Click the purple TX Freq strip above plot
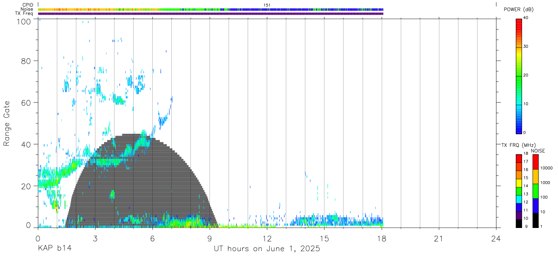The image size is (558, 258). click(210, 14)
